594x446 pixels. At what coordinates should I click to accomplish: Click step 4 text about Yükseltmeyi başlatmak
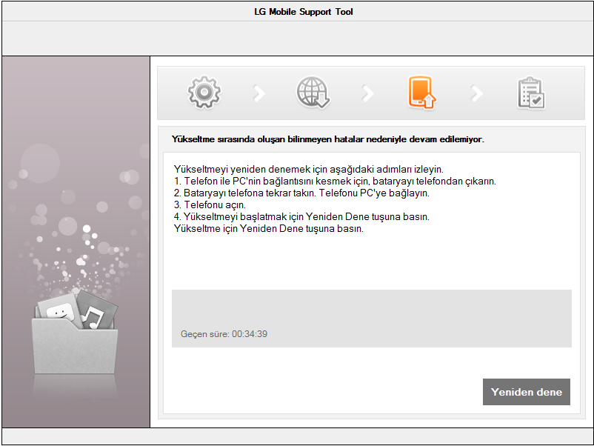301,217
